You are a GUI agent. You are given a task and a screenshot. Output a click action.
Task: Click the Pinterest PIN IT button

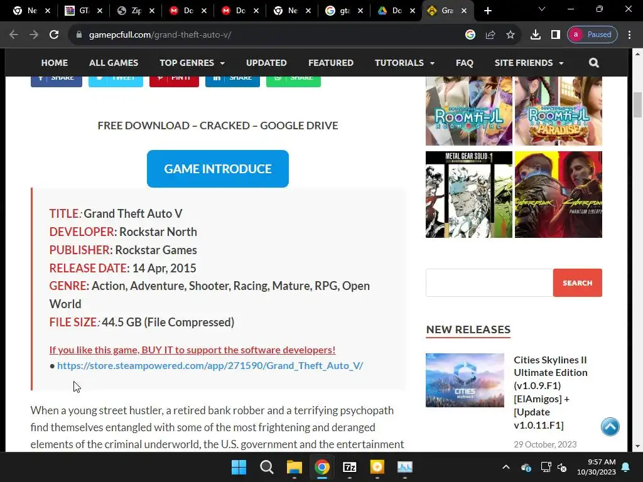pyautogui.click(x=174, y=82)
